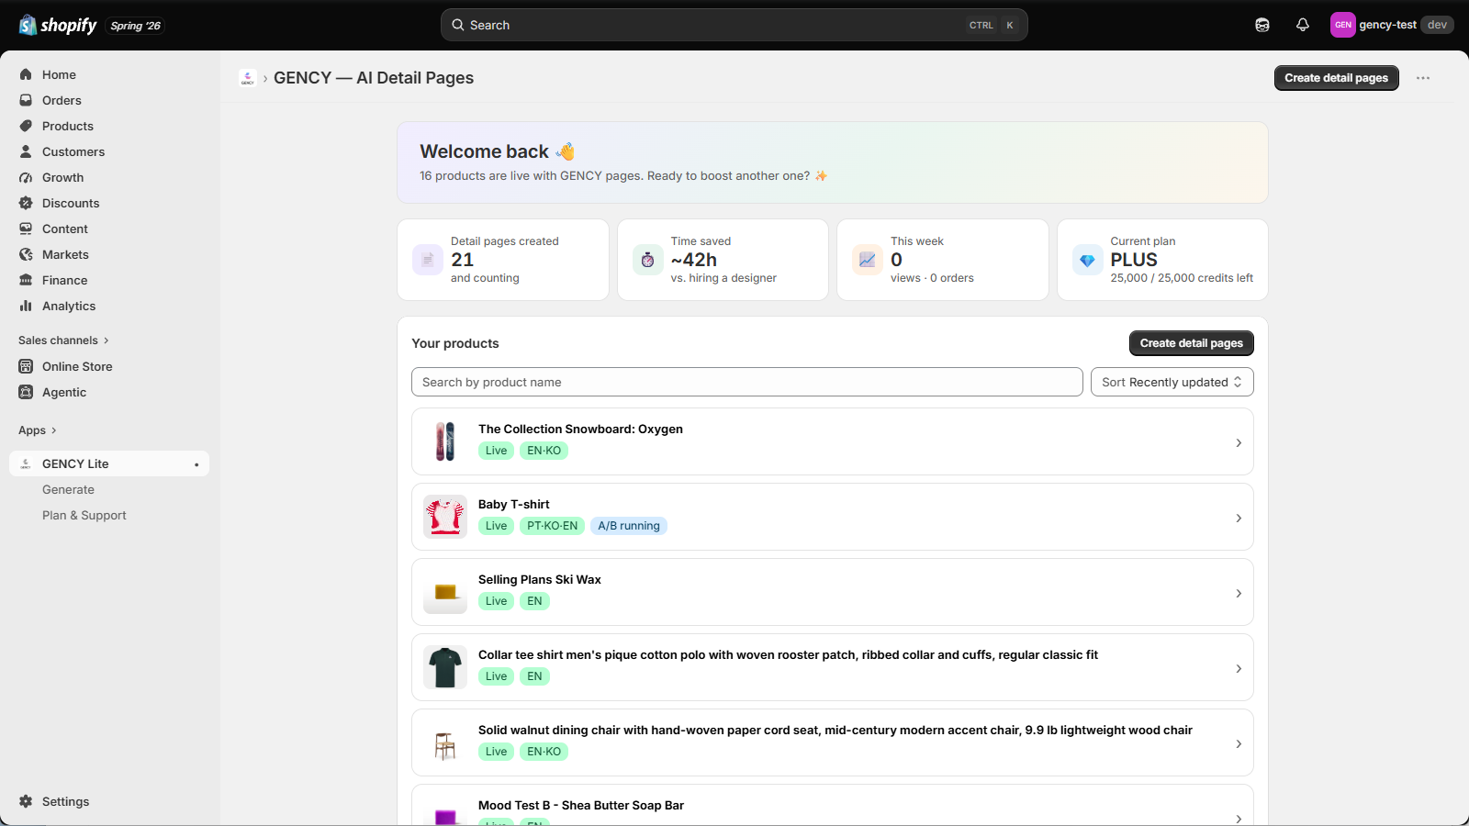Click the Live badge on Selling Plans Ski Wax
Image resolution: width=1469 pixels, height=826 pixels.
coord(497,601)
